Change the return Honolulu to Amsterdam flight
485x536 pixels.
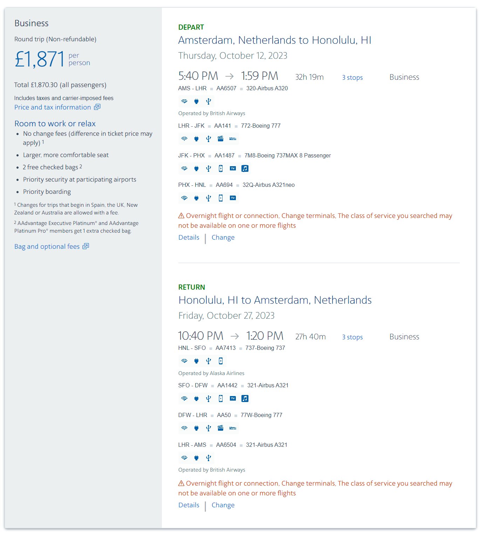click(x=223, y=505)
